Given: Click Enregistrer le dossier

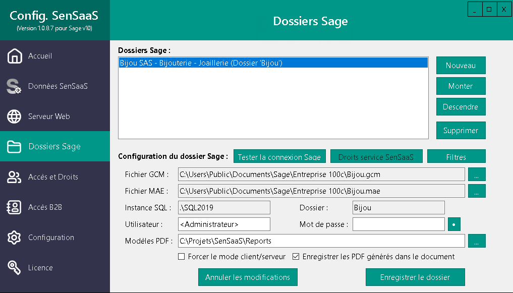Looking at the screenshot, I should [415, 277].
